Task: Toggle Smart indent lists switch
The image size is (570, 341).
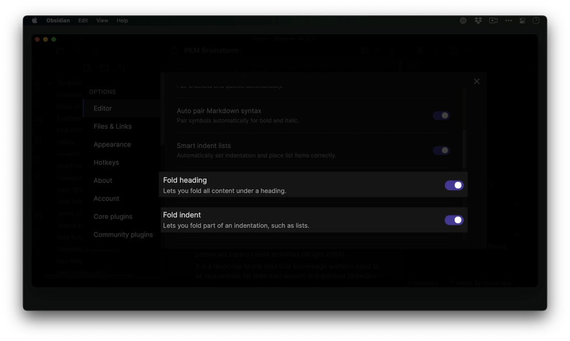Action: pyautogui.click(x=441, y=150)
